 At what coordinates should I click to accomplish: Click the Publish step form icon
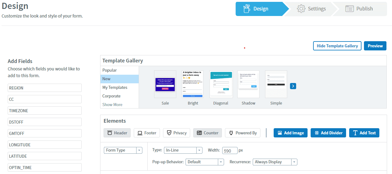click(349, 9)
